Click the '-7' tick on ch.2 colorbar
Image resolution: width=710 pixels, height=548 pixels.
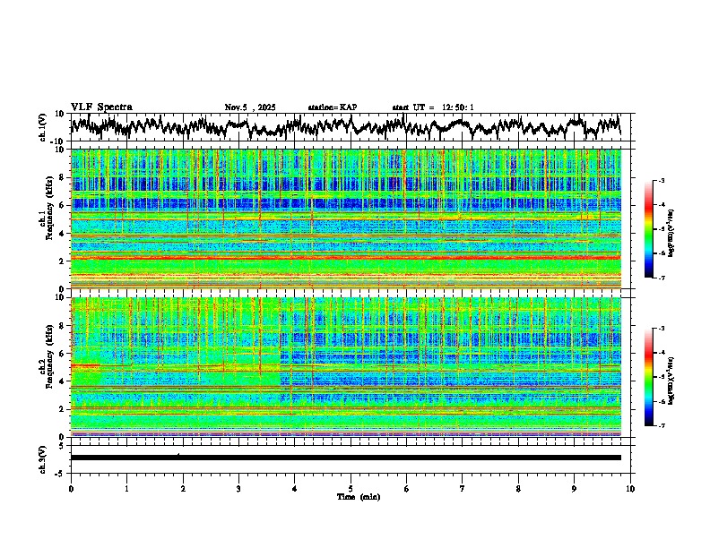click(662, 425)
